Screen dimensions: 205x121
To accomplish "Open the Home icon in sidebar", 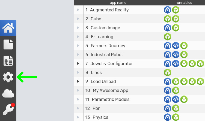I will [x=8, y=28].
